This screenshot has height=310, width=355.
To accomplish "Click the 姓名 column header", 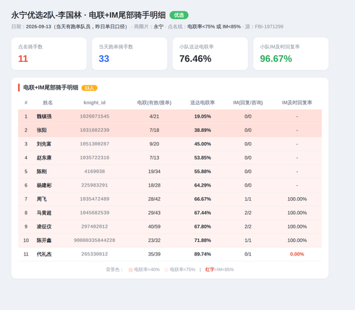I will [x=48, y=103].
